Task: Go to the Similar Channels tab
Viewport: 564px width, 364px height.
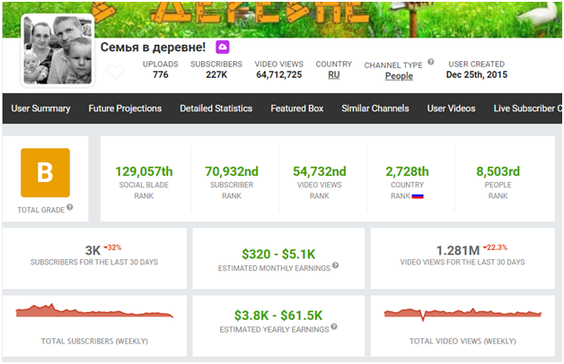Action: (375, 108)
